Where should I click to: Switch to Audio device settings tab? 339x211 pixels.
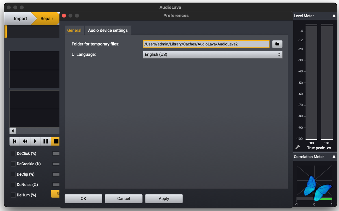[x=108, y=30]
